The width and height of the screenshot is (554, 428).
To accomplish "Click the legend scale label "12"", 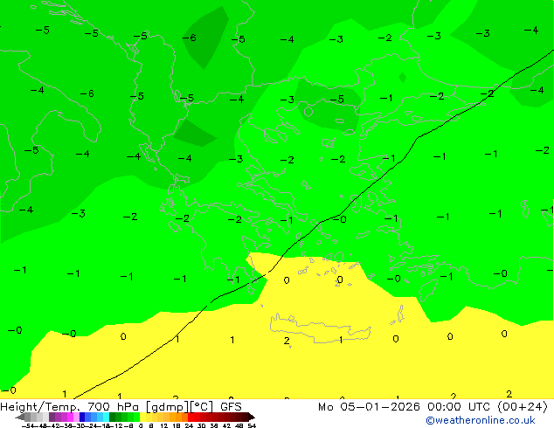I will pos(164,426).
